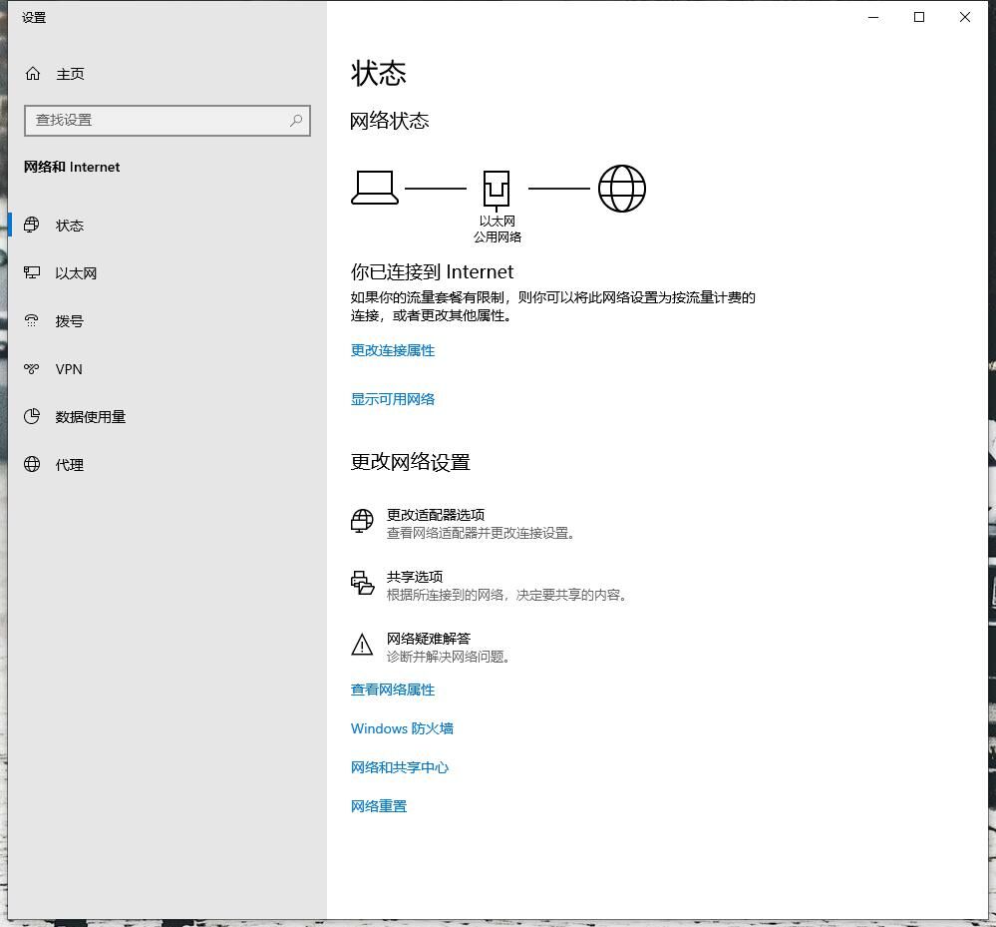The image size is (996, 927).
Task: Click the 状态 globe icon in sidebar
Action: (31, 226)
